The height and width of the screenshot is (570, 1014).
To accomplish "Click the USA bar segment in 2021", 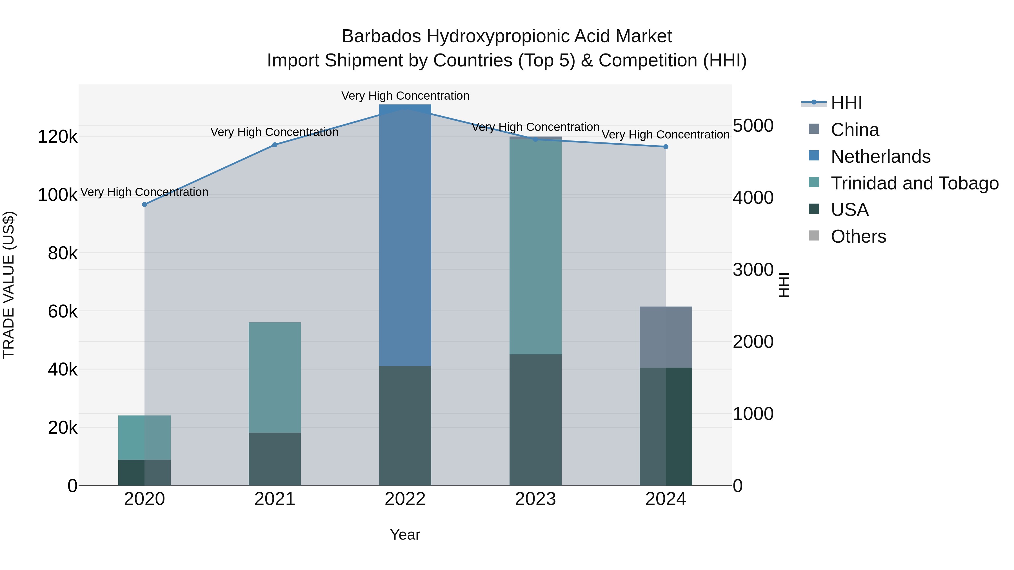I will 275,459.
